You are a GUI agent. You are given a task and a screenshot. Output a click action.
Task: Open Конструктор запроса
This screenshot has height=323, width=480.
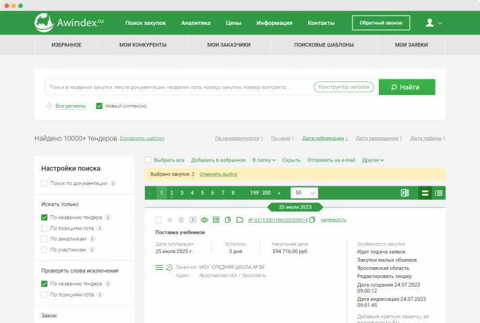coord(344,87)
